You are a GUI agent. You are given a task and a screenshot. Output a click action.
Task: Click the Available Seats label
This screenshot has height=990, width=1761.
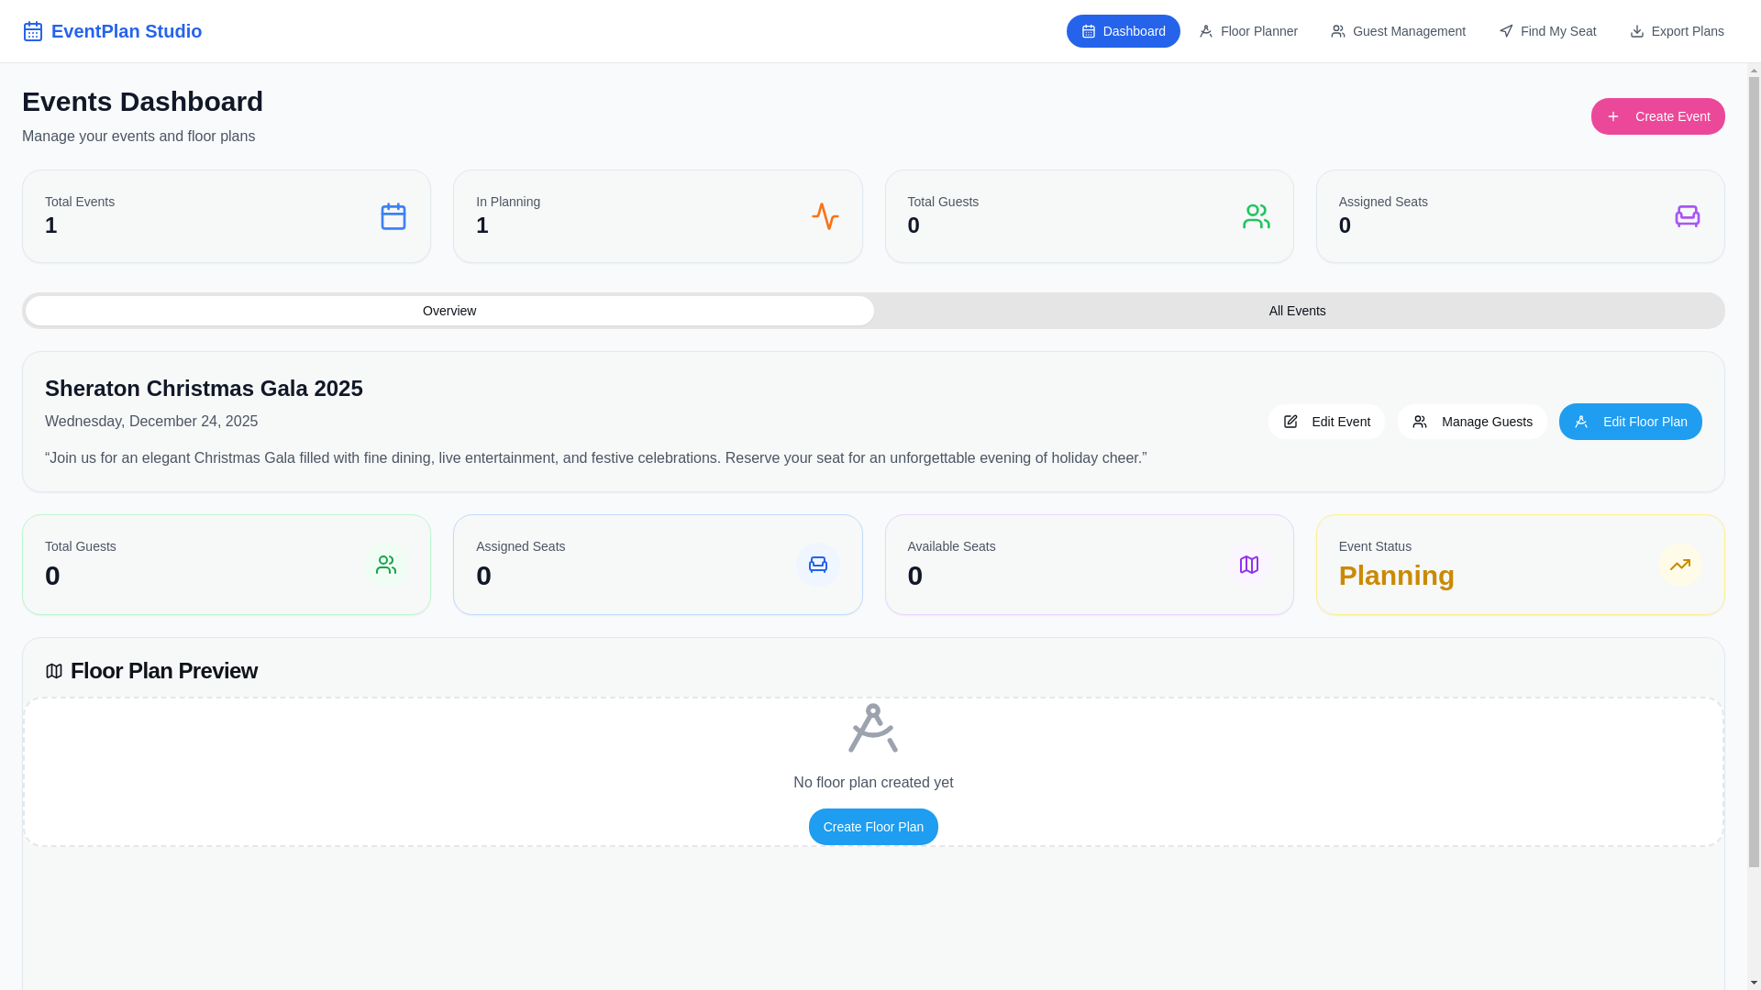click(951, 546)
